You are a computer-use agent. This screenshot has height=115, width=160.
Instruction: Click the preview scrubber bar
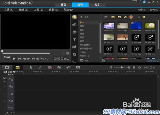point(26,53)
